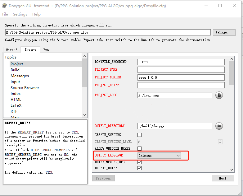Click the Previous button
Viewport: 243px width, 196px height.
click(x=103, y=178)
